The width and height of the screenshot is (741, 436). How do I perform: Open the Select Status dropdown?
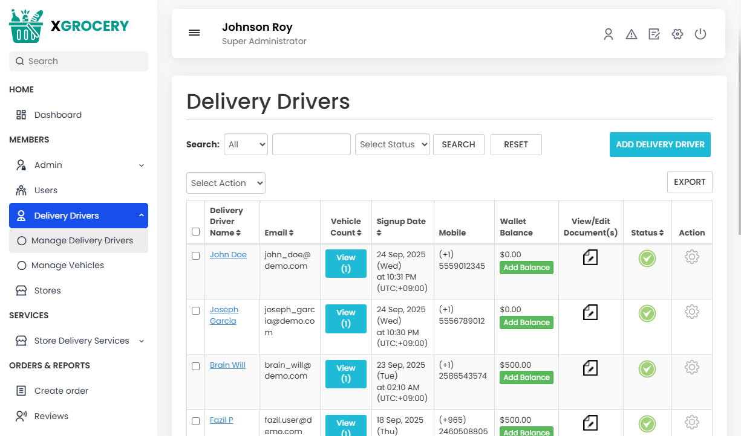pos(392,144)
